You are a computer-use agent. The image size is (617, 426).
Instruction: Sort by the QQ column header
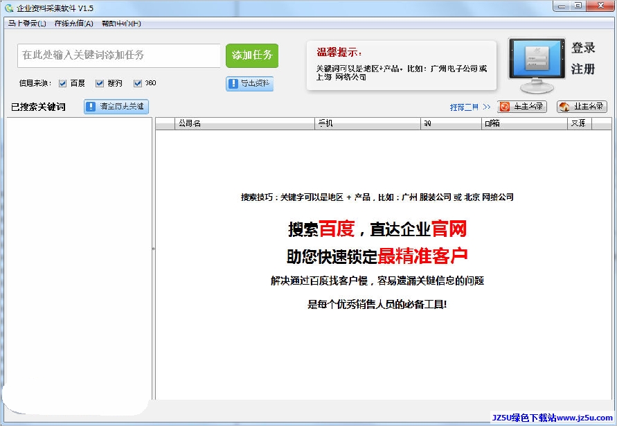click(x=451, y=123)
